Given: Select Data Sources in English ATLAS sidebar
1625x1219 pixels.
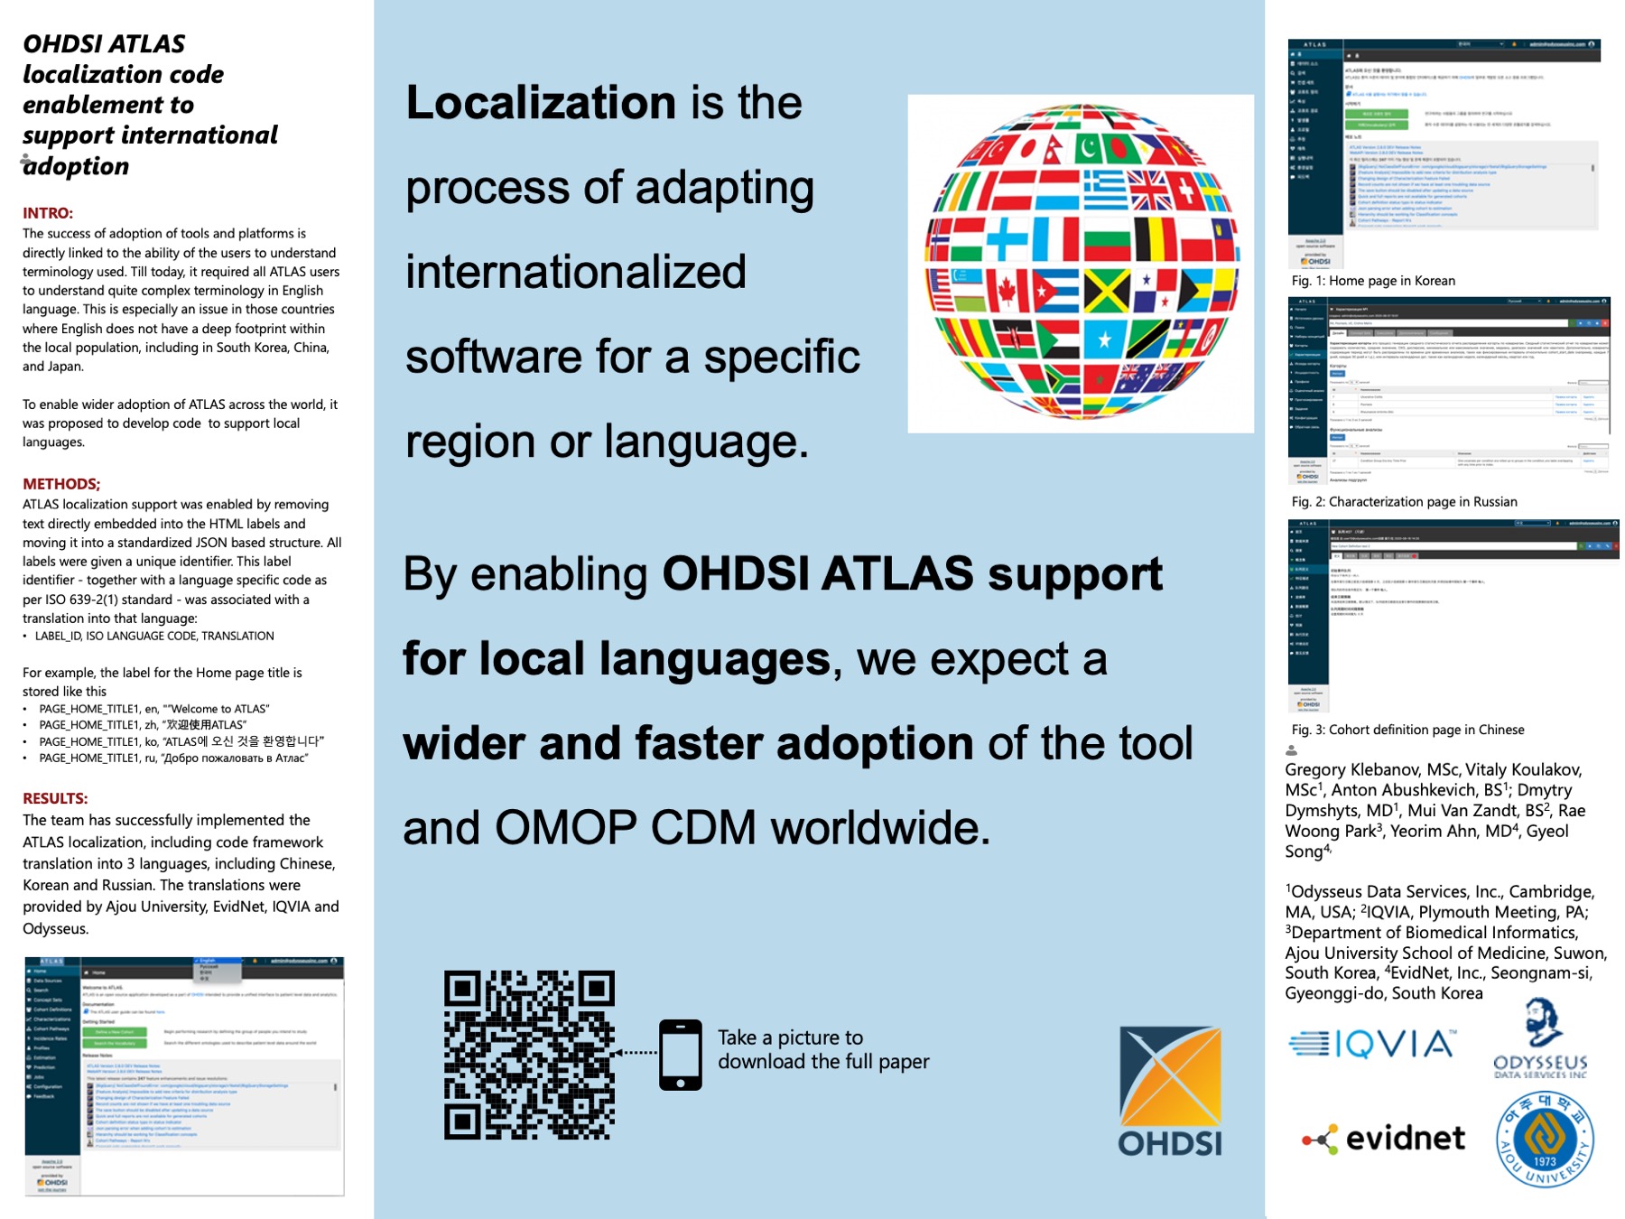Looking at the screenshot, I should coord(47,981).
